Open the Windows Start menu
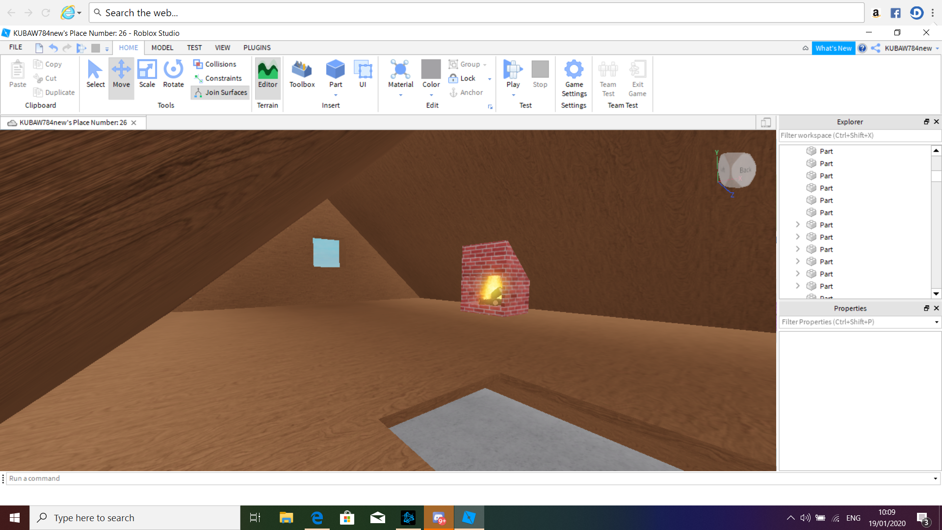This screenshot has width=942, height=530. pos(15,518)
